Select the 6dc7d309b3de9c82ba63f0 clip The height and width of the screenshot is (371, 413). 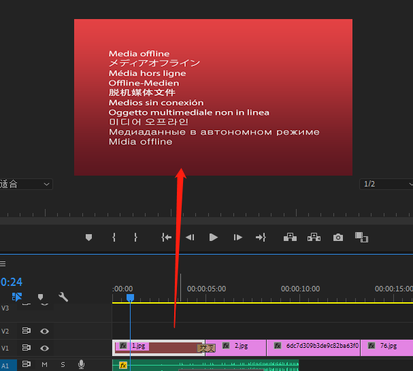(314, 348)
